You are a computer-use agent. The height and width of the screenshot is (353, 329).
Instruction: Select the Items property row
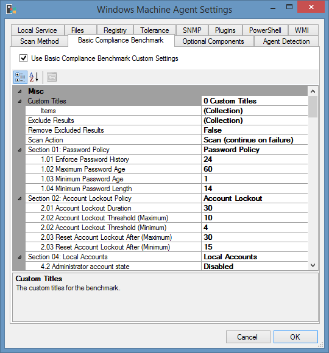coord(166,111)
